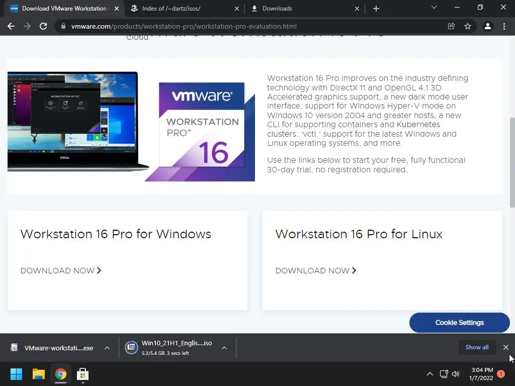Image resolution: width=515 pixels, height=386 pixels.
Task: Open the network tray icon
Action: [444, 374]
